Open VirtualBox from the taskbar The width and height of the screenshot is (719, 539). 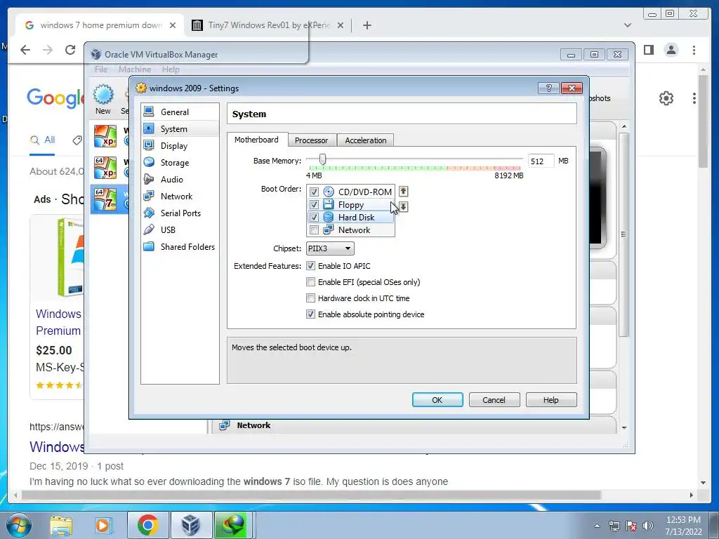pyautogui.click(x=190, y=525)
